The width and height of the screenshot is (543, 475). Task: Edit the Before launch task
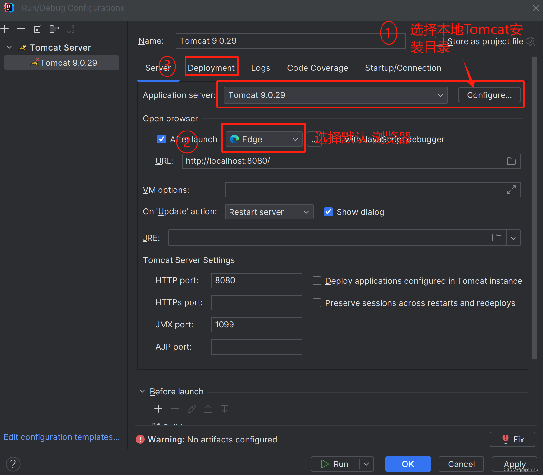pos(191,409)
